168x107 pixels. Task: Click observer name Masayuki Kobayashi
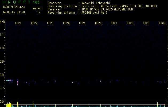pyautogui.click(x=96, y=3)
